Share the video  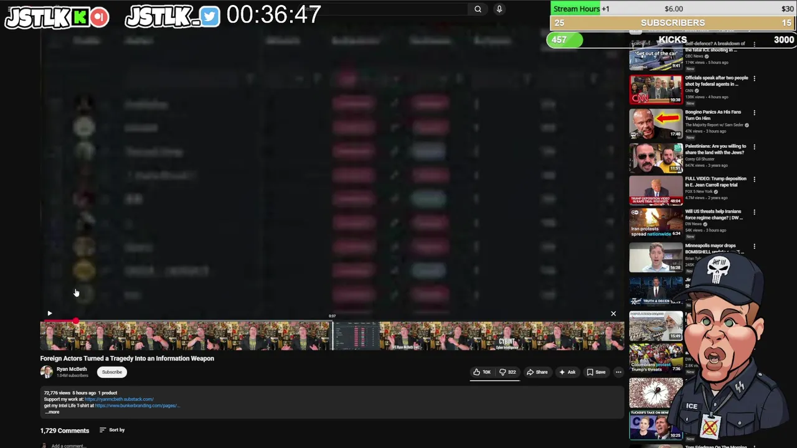click(x=537, y=372)
